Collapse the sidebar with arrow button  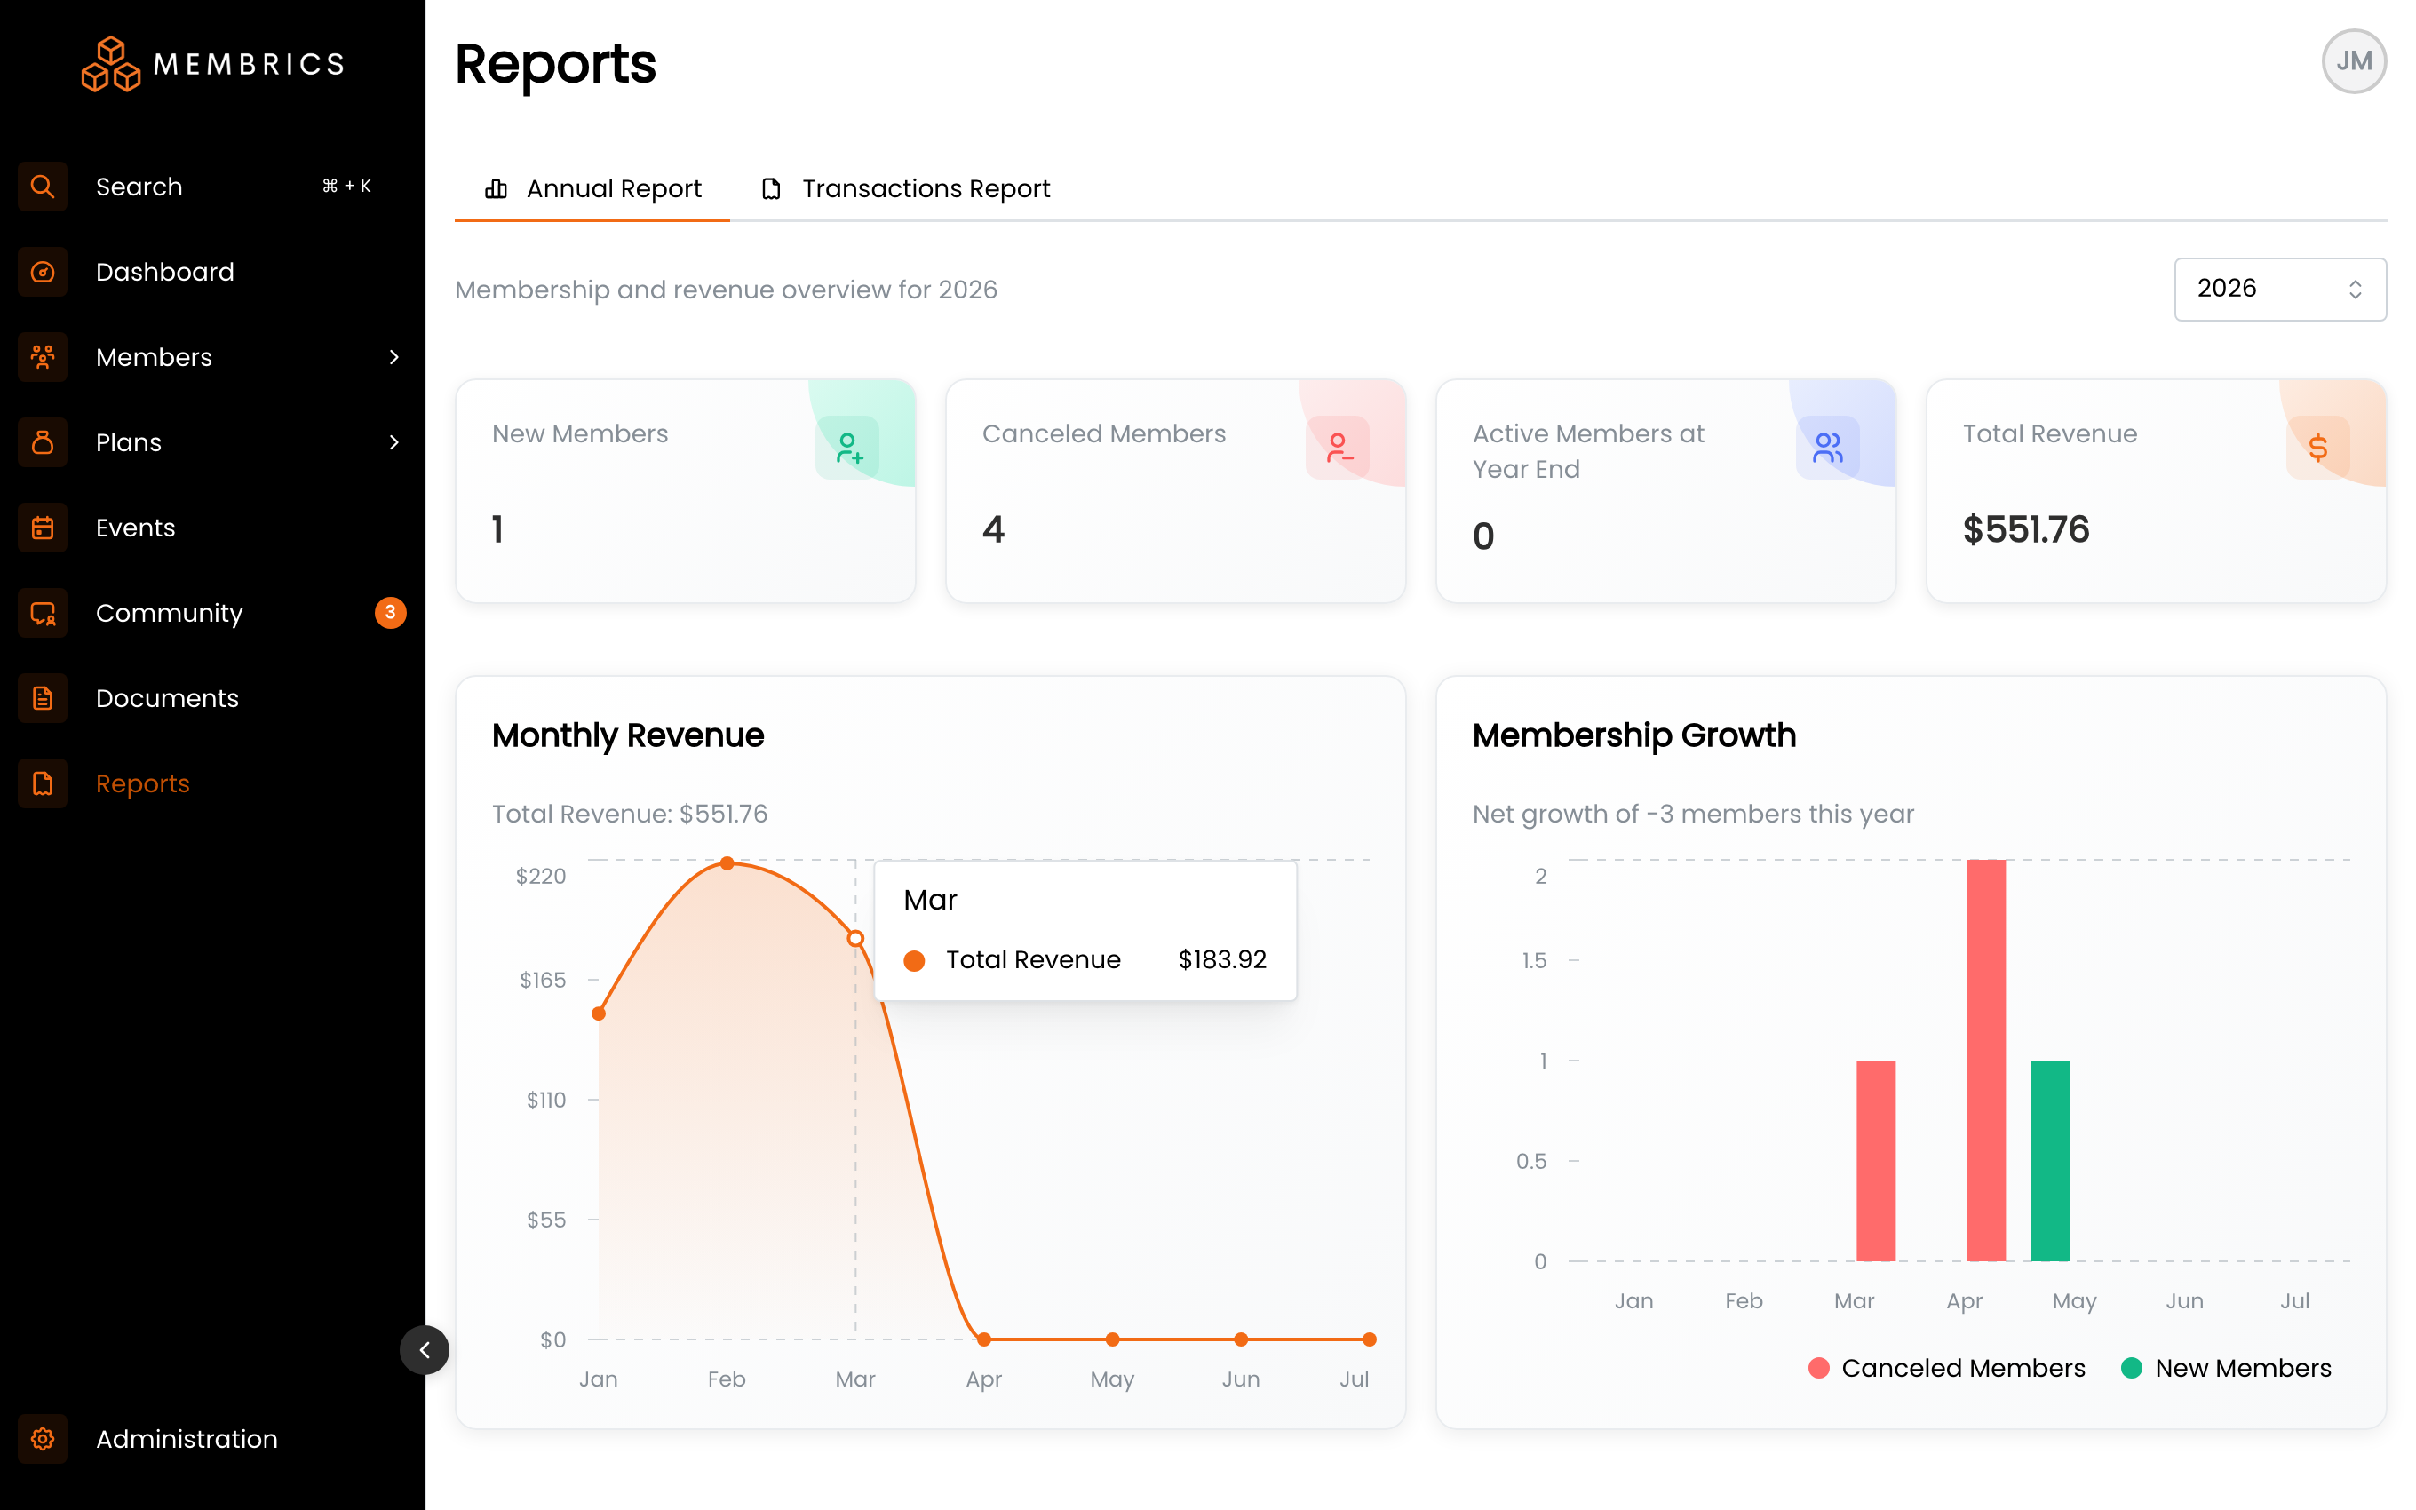(425, 1350)
